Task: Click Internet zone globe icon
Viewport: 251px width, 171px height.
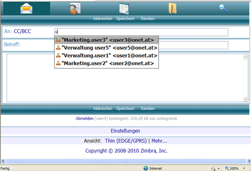Action: coord(146,168)
